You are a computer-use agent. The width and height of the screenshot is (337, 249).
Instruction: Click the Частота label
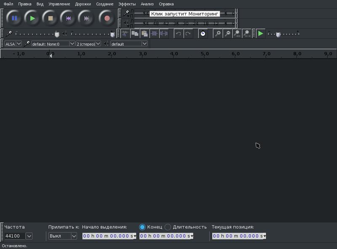point(14,227)
